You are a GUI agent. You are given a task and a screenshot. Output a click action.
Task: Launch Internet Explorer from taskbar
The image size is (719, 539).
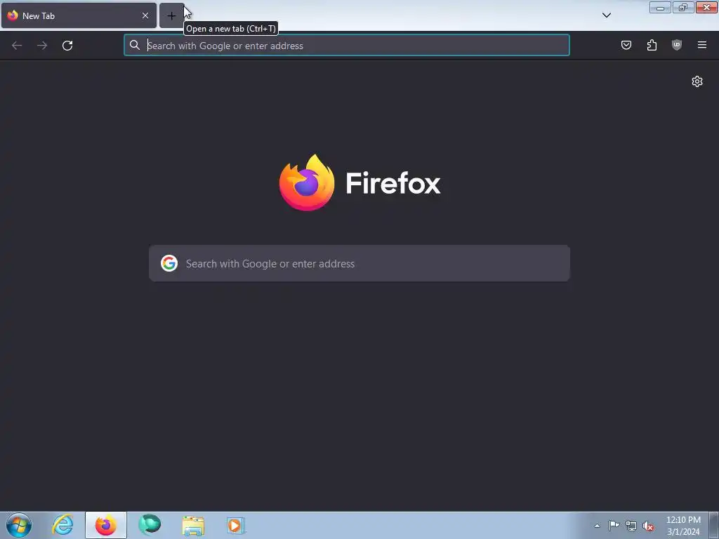[x=62, y=525]
